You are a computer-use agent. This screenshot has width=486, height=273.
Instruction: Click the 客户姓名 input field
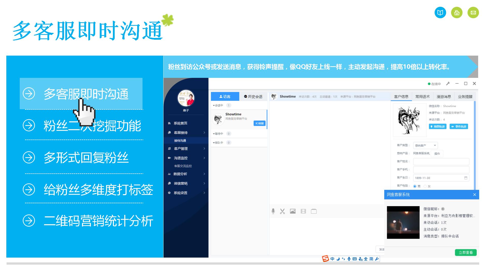tap(441, 162)
